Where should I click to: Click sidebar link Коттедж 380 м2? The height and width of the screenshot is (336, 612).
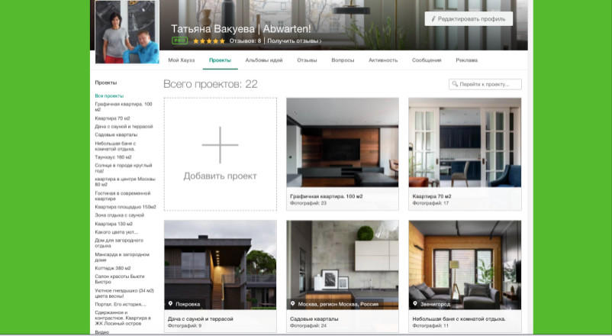[x=113, y=268]
